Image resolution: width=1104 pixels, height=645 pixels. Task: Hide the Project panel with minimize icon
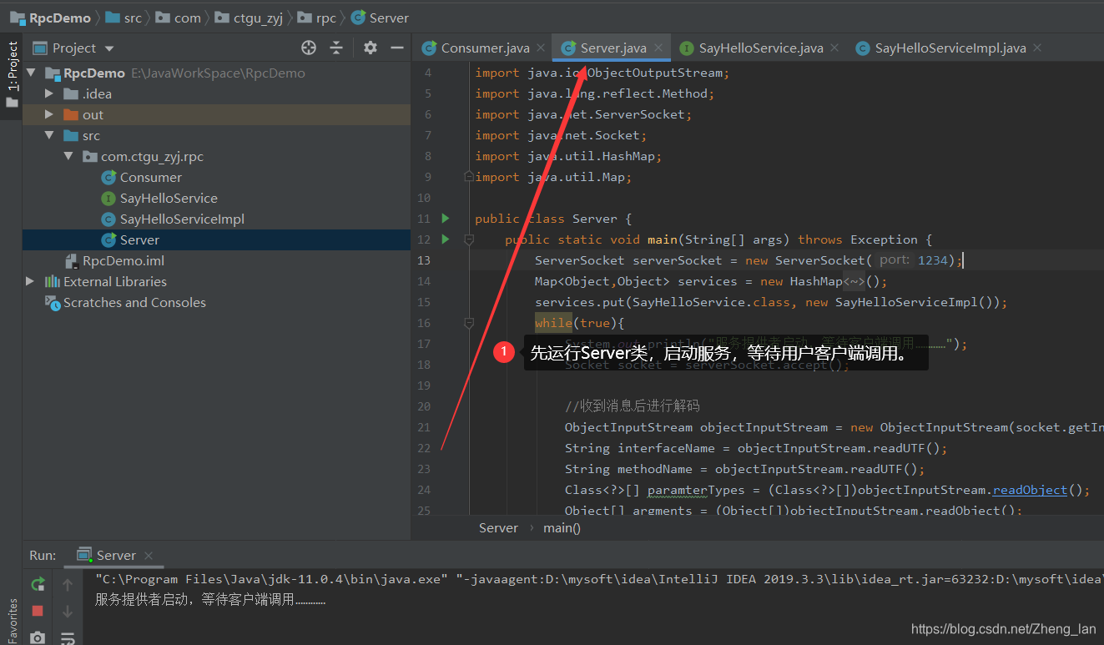(397, 48)
